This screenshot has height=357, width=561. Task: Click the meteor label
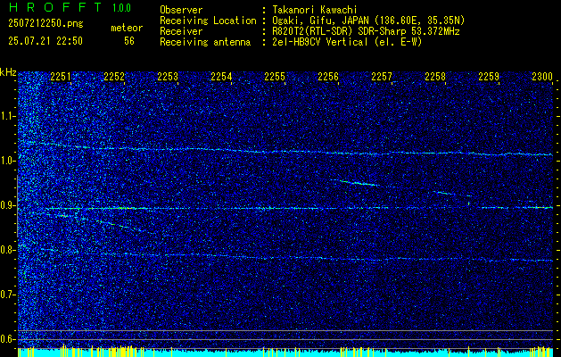pyautogui.click(x=127, y=28)
